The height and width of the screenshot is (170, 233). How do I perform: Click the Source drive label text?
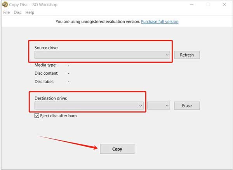[46, 48]
